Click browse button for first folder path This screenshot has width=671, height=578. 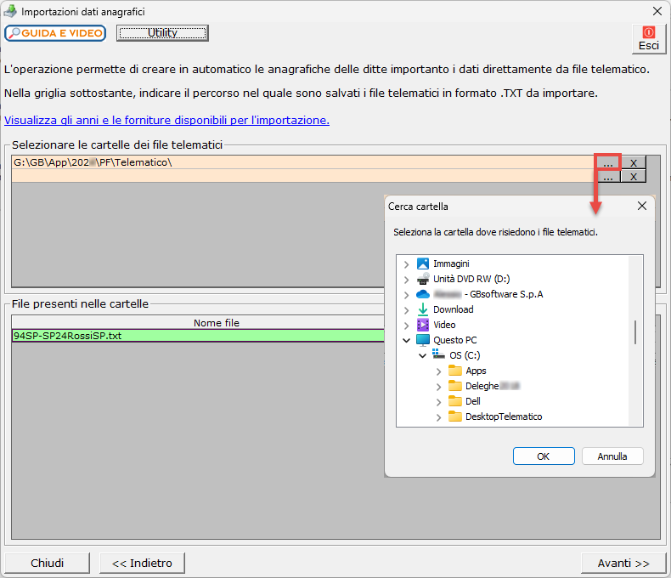[x=607, y=162]
